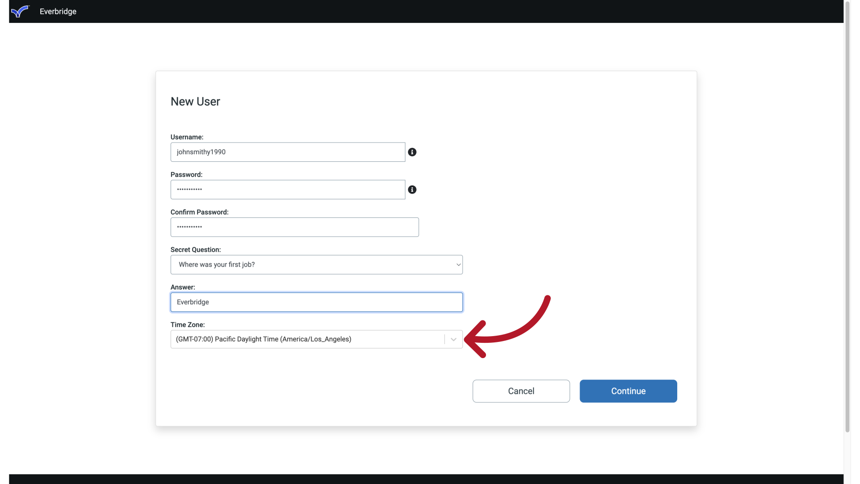Click the Everbridge title in the header
This screenshot has width=860, height=484.
pyautogui.click(x=58, y=11)
